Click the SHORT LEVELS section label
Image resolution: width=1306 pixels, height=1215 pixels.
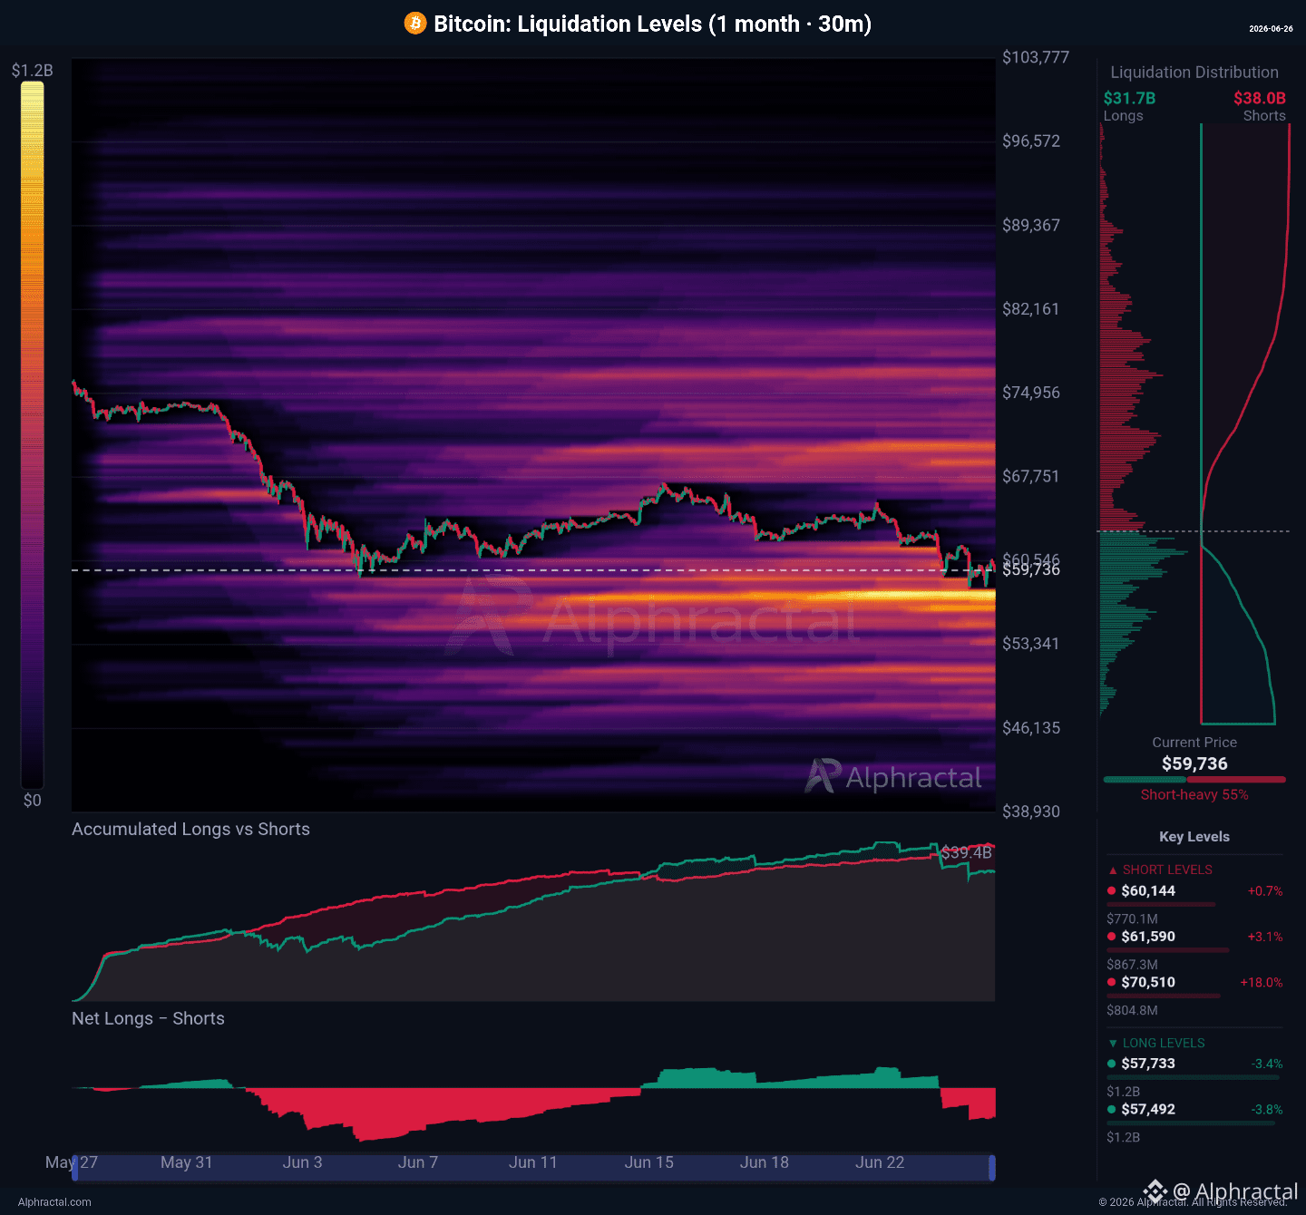[1167, 870]
